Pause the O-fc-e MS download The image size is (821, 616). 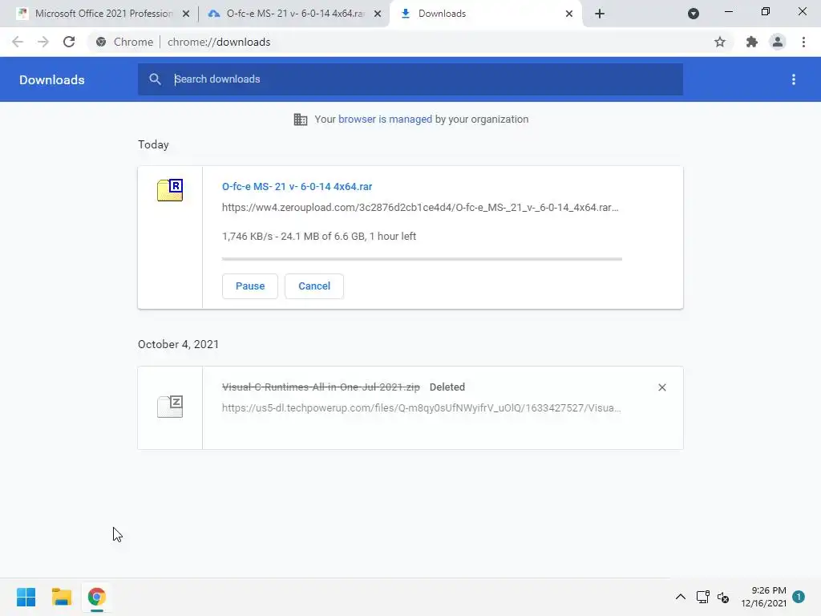[x=250, y=286]
